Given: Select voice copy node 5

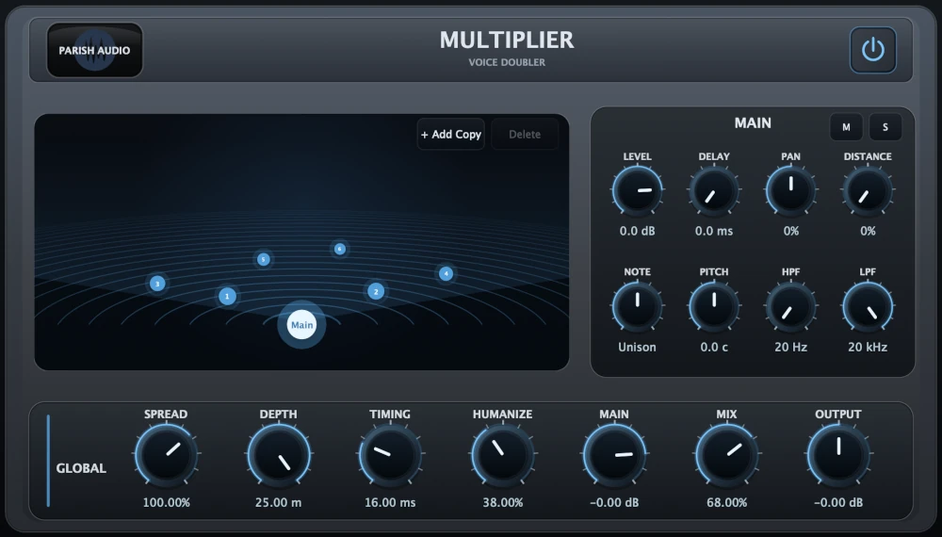Looking at the screenshot, I should click(x=263, y=259).
